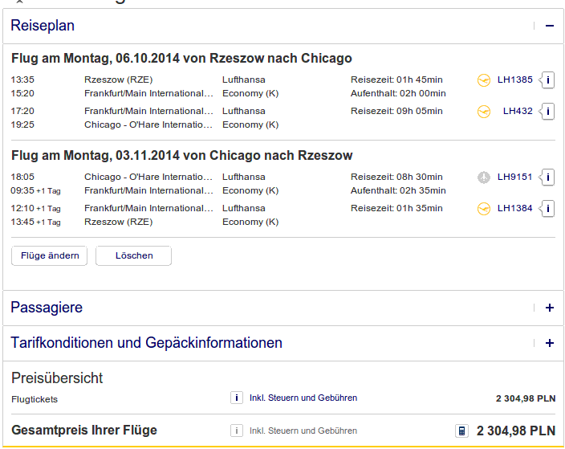Expand the Passagiere section with plus icon
The height and width of the screenshot is (449, 565).
pyautogui.click(x=549, y=308)
